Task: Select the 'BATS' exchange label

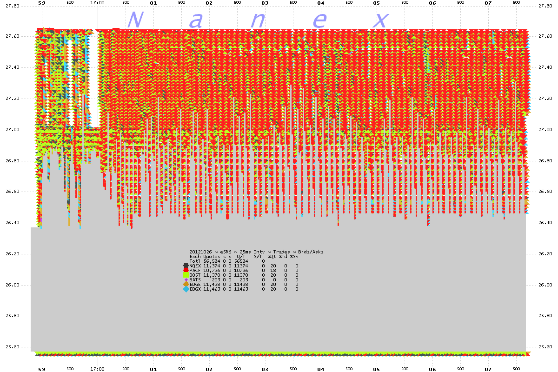Action: coord(195,279)
